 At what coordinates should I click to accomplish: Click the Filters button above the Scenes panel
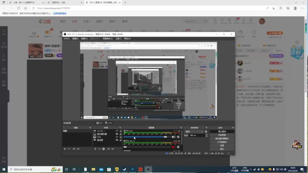click(109, 123)
